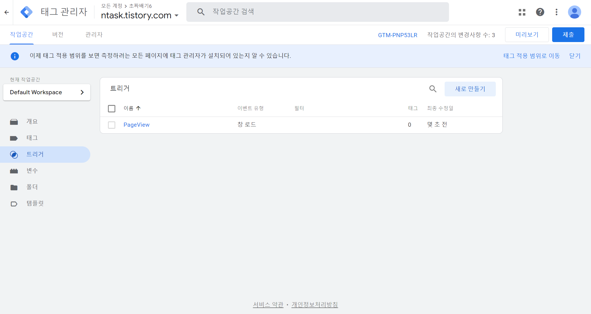Click the Tag Manager logo icon

(x=27, y=12)
